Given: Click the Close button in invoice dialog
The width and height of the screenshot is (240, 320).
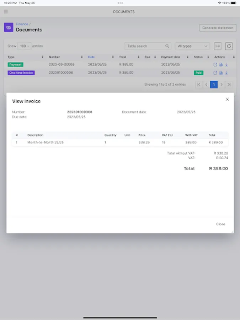Looking at the screenshot, I should tap(220, 224).
